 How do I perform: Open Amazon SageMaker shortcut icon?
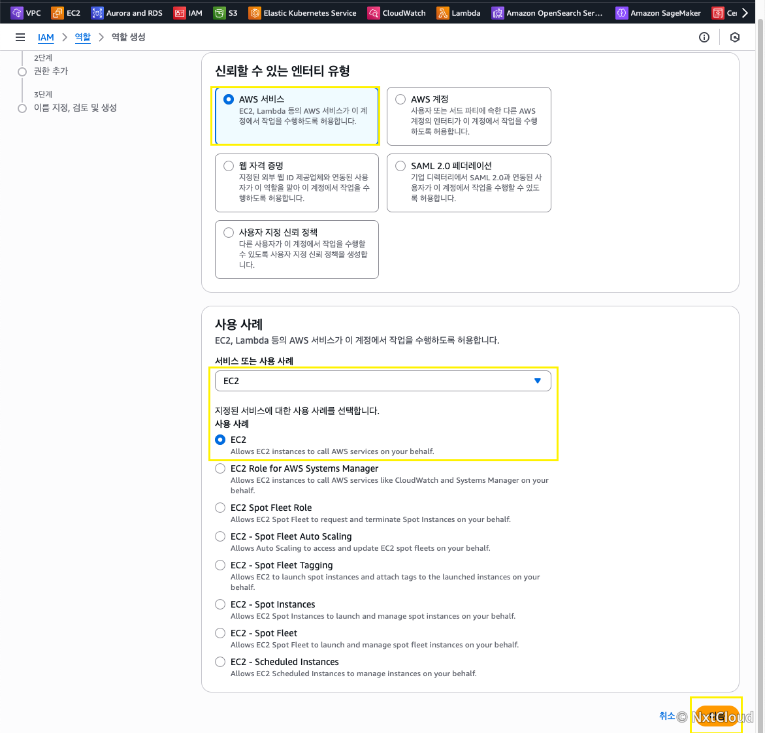621,12
